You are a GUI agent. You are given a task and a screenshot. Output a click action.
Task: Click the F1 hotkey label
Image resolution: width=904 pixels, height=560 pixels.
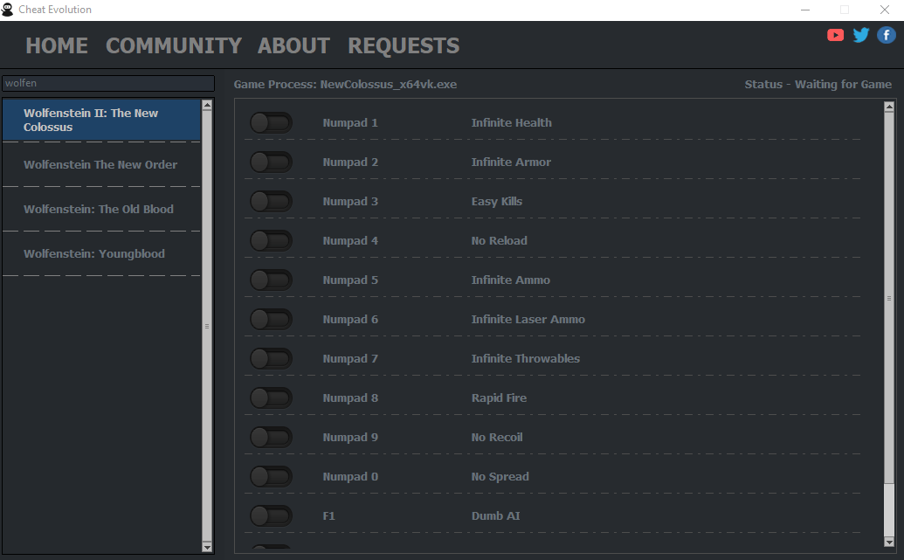(x=328, y=515)
